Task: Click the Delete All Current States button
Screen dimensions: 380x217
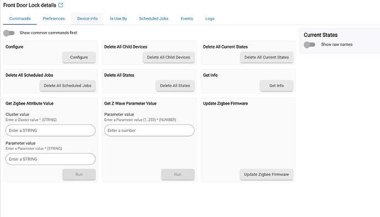Action: (266, 57)
